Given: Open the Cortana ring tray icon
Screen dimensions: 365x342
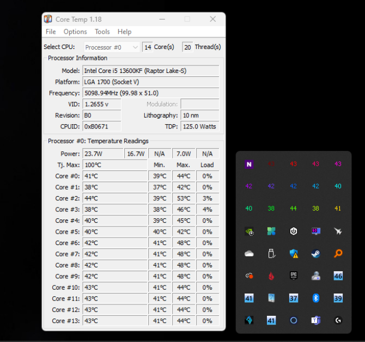Looking at the screenshot, I should click(x=294, y=320).
